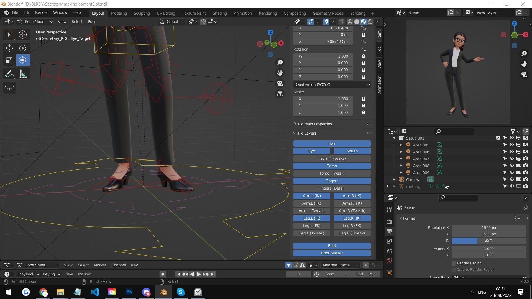This screenshot has width=532, height=299.
Task: Enable the Facial (Tweaks) rig layer
Action: click(332, 158)
